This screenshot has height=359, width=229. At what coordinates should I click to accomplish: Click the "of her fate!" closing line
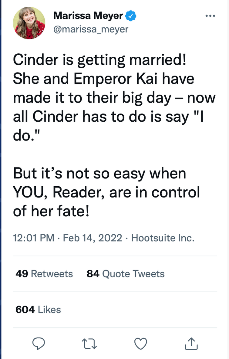51,211
